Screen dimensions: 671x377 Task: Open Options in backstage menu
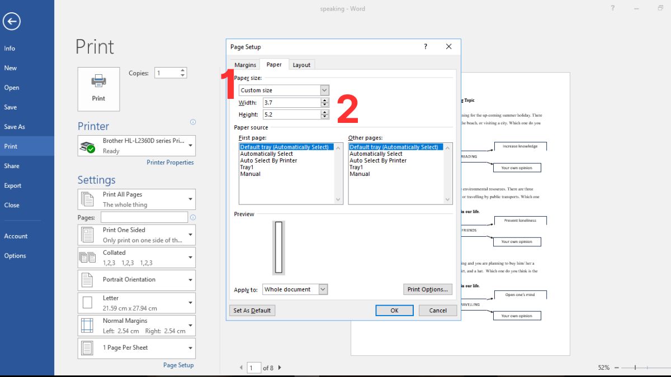[27, 256]
